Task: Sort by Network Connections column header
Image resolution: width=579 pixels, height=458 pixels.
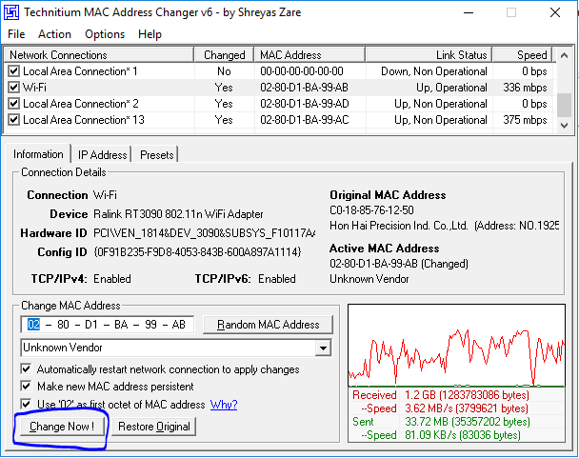Action: [x=99, y=55]
